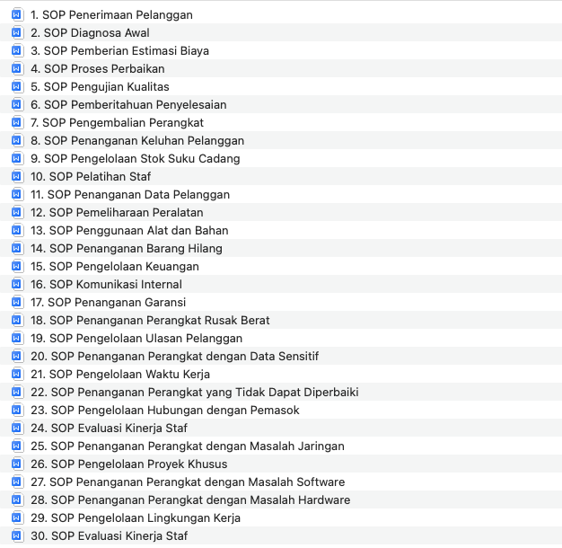The height and width of the screenshot is (548, 562).
Task: Click Word icon beside 1. SOP Penerimaan Pelanggan
Action: (x=16, y=14)
